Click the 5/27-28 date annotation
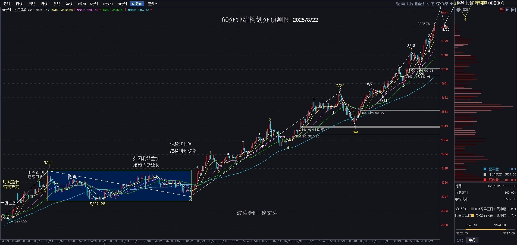The width and height of the screenshot is (517, 245). coord(97,204)
